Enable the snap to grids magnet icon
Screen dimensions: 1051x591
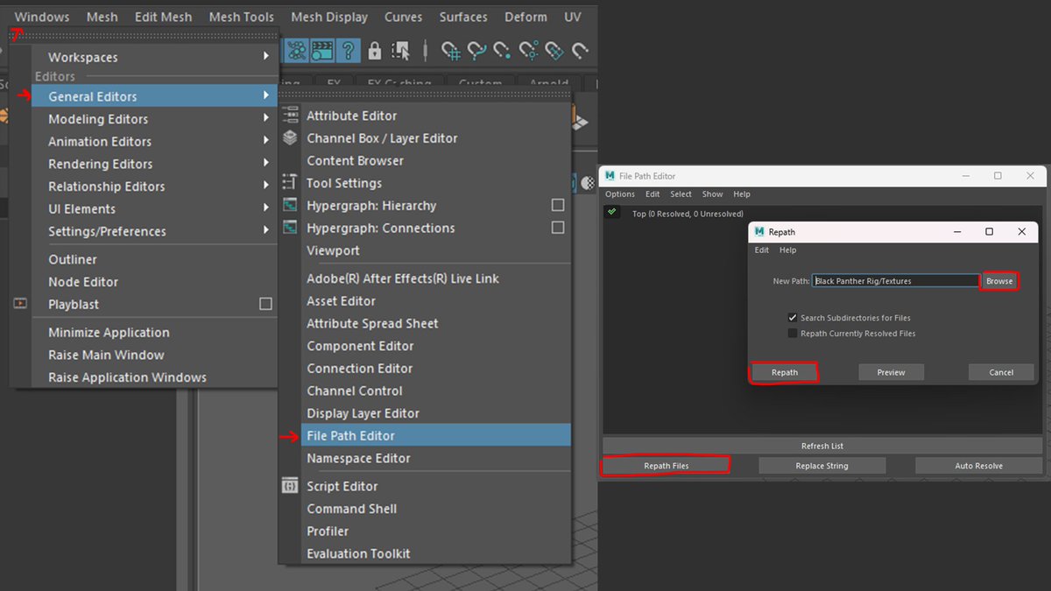click(x=451, y=51)
